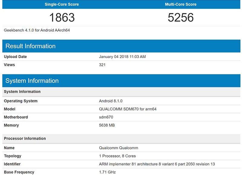This screenshot has height=175, width=242.
Task: Select the memory value 5638 MB
Action: pos(107,125)
